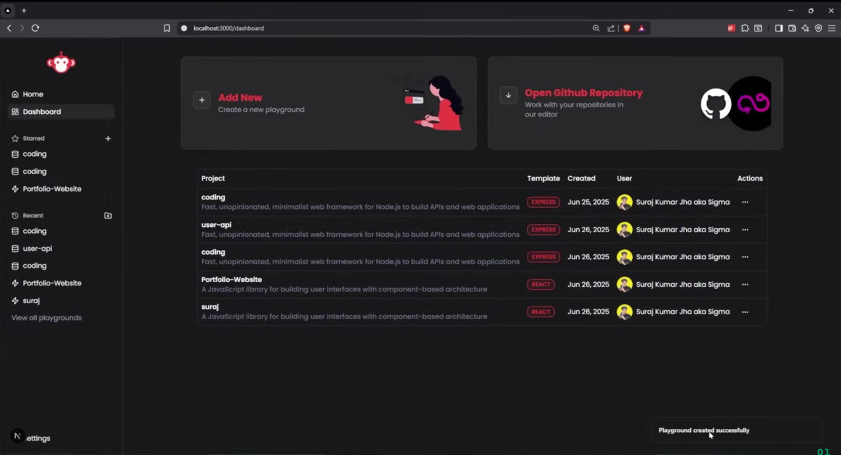Click the Created column header
The image size is (841, 455).
tap(581, 178)
